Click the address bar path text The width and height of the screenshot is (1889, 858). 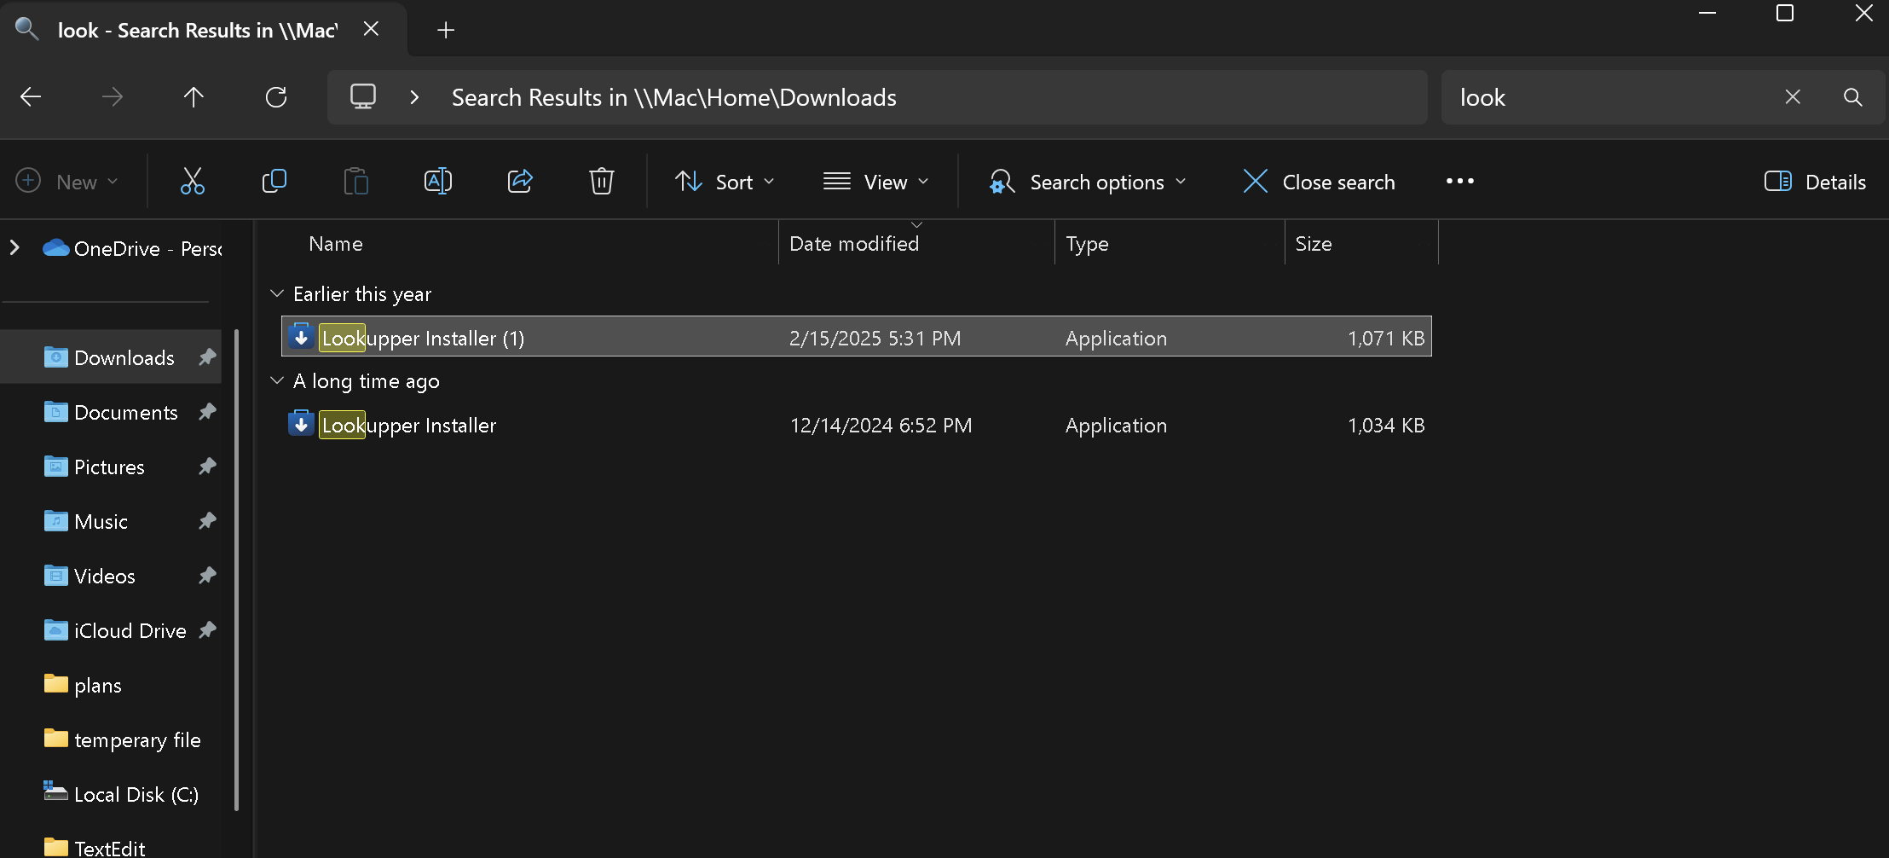pos(673,97)
